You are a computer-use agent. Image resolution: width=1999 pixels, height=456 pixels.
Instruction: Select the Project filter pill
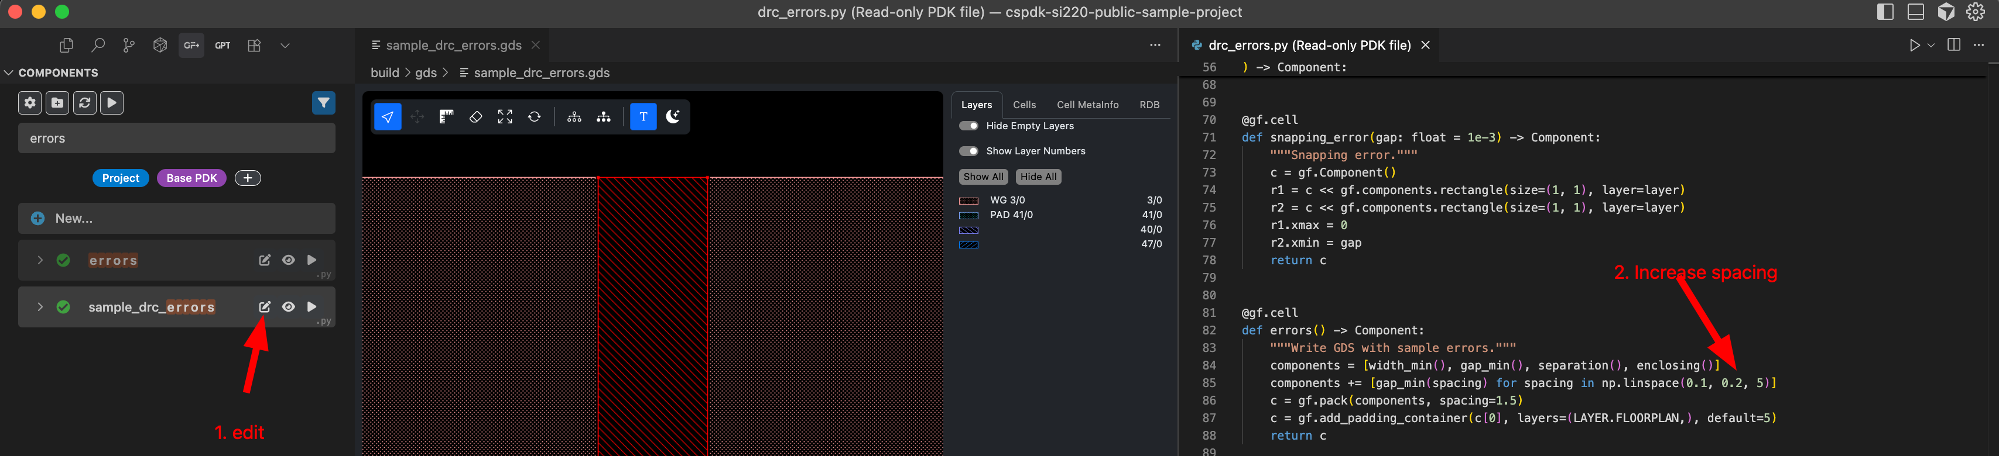tap(121, 178)
